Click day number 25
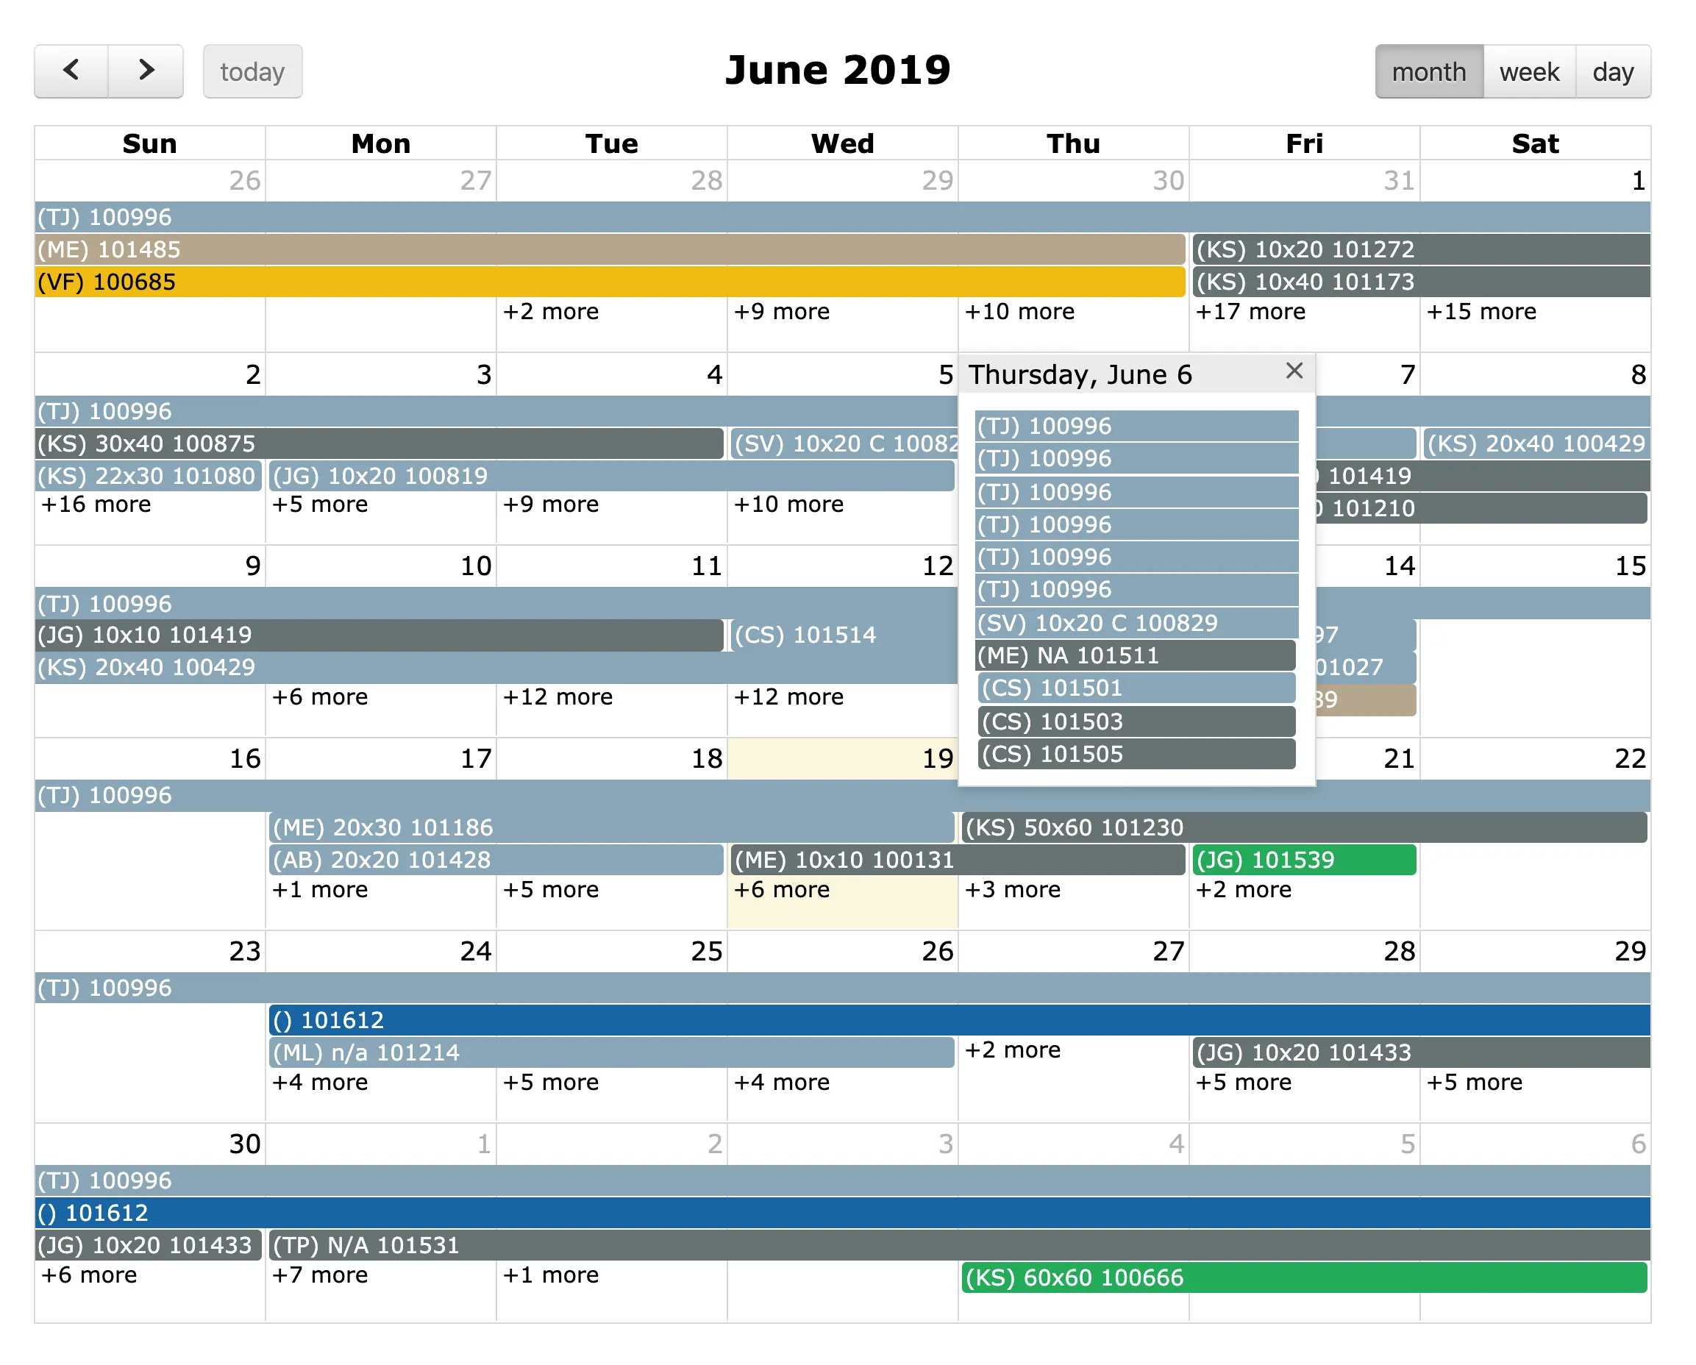Viewport: 1696px width, 1365px height. tap(706, 951)
